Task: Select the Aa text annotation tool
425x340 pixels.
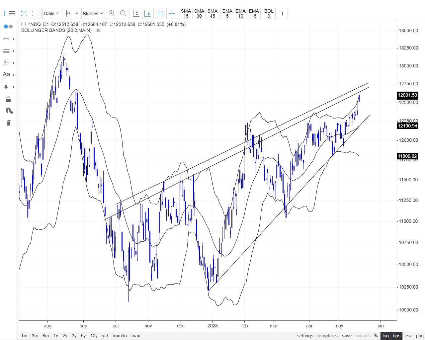Action: point(6,74)
